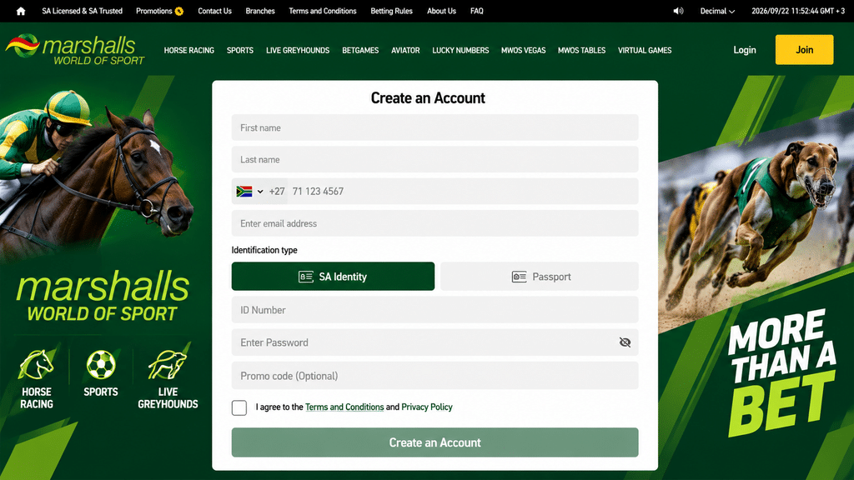Open Lucky Numbers in main navigation
Image resolution: width=854 pixels, height=480 pixels.
(x=460, y=50)
